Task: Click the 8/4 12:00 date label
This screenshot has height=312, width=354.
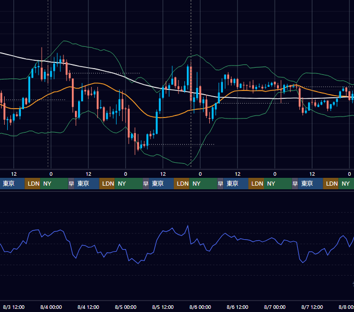Action: (x=88, y=307)
